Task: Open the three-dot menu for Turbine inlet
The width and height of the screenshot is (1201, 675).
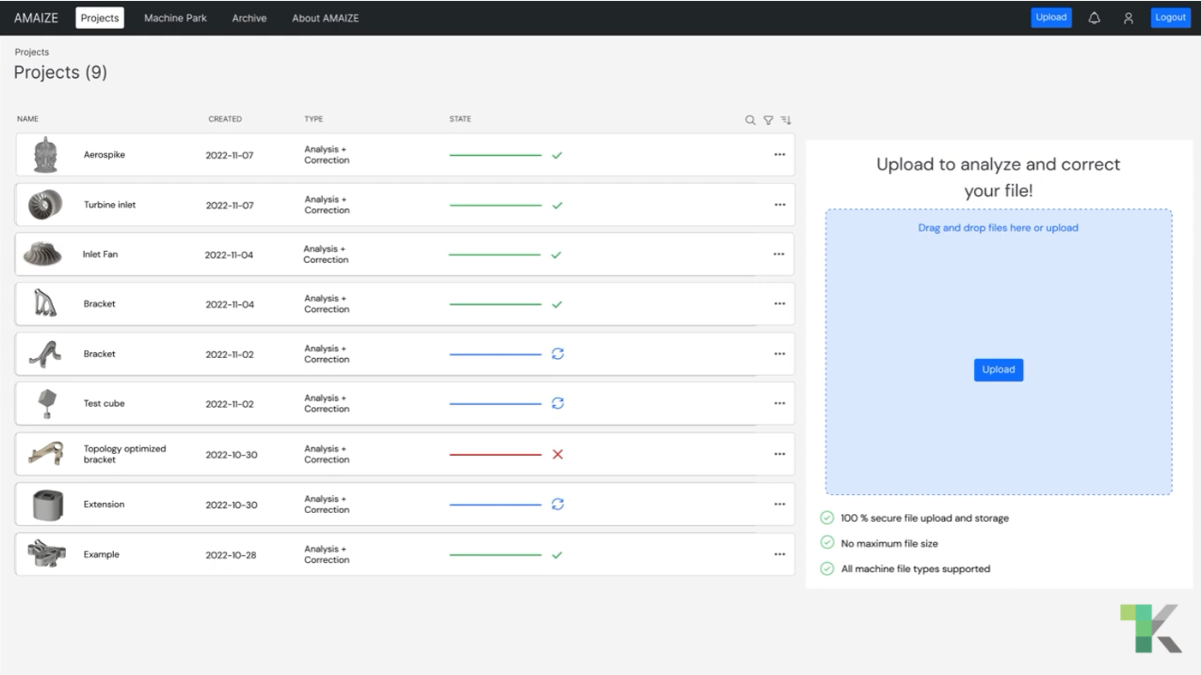Action: pos(780,206)
